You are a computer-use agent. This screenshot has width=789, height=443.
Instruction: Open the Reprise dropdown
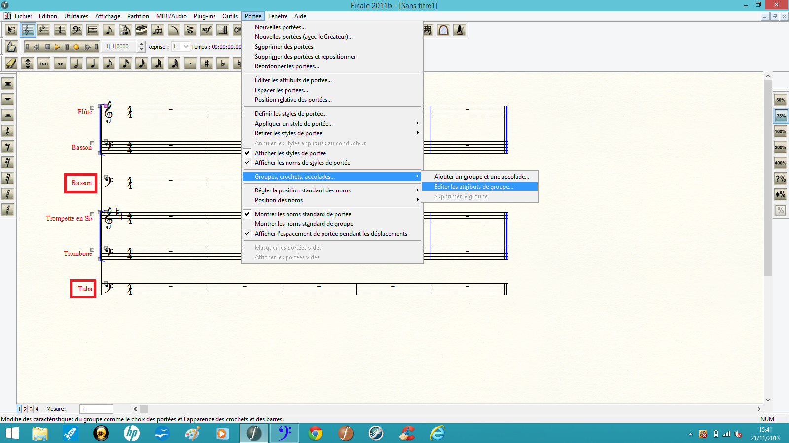pos(186,47)
